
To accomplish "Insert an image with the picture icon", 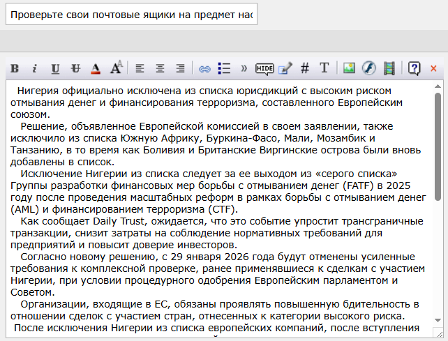I will pyautogui.click(x=349, y=68).
